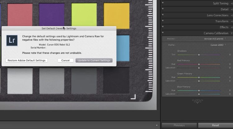The width and height of the screenshot is (233, 129).
Task: Click the Blue Primary Hue value 0
Action: pos(230,90)
